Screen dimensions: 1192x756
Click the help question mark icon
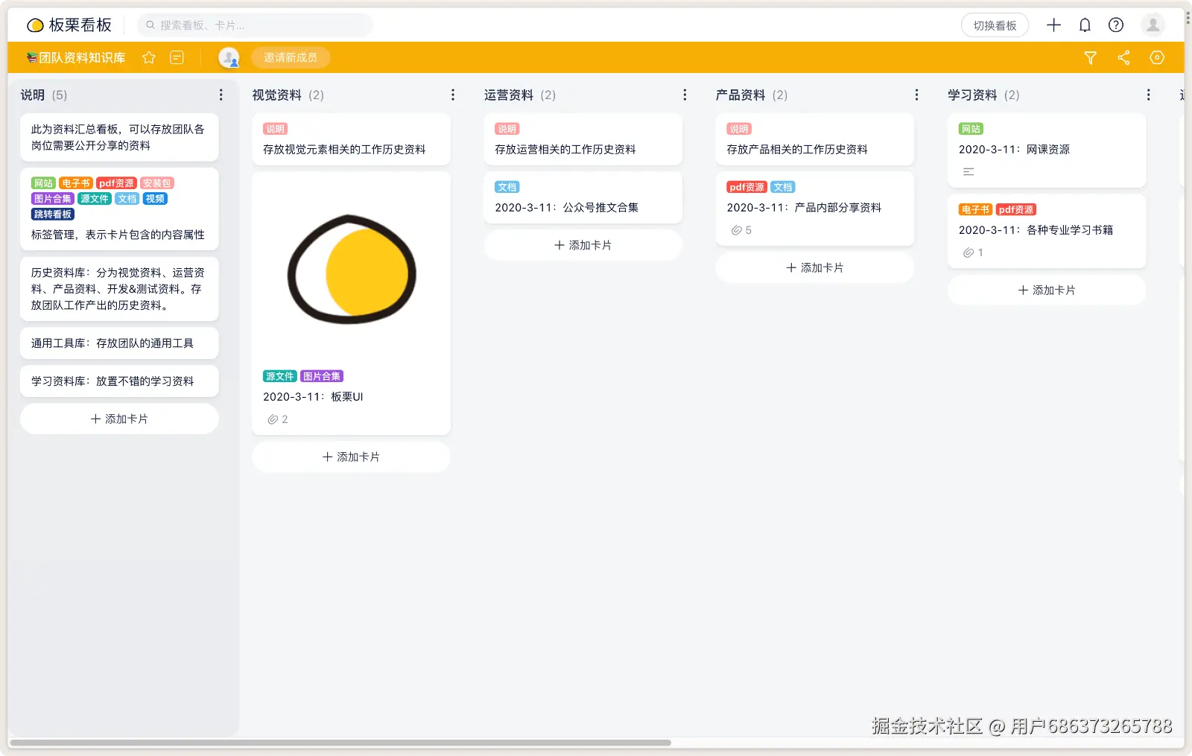tap(1116, 25)
